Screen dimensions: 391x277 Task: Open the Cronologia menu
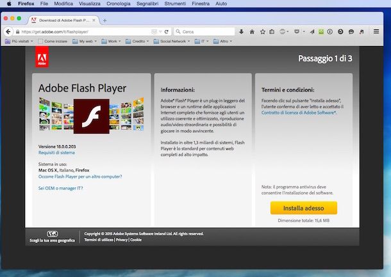click(118, 3)
